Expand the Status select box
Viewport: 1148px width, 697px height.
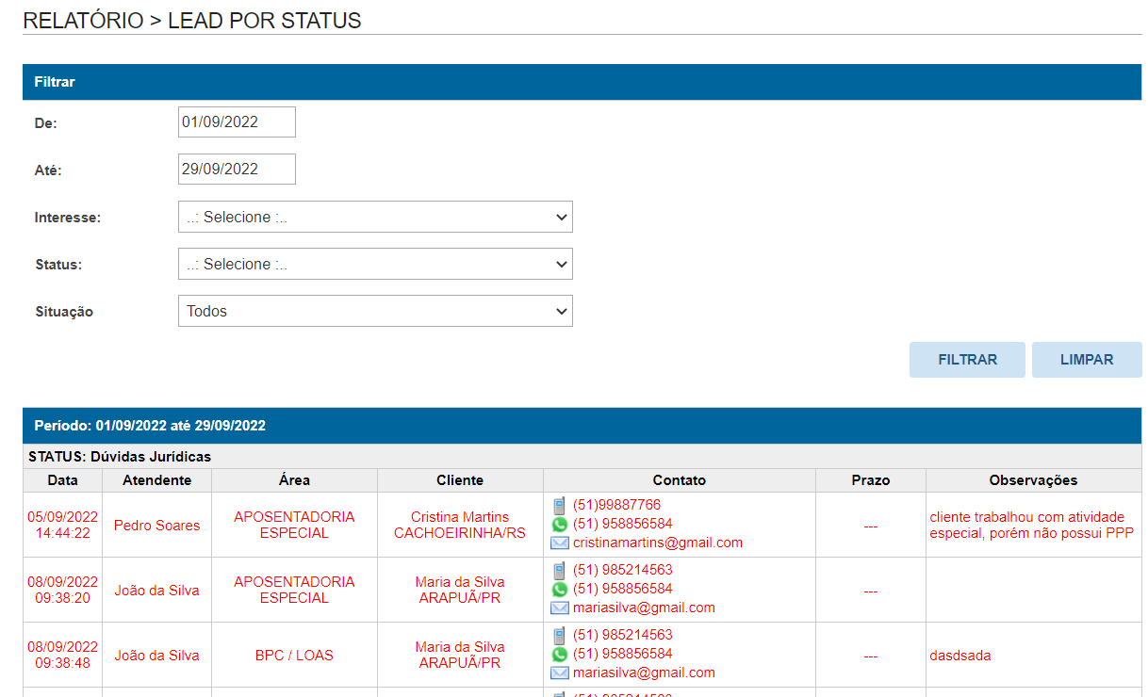(x=375, y=265)
